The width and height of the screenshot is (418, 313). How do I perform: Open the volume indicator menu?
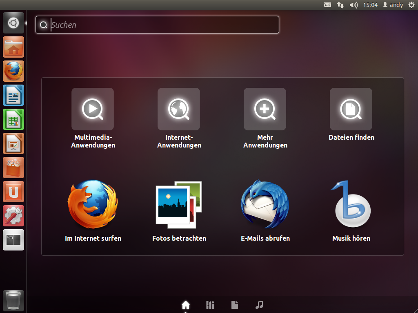(x=354, y=5)
